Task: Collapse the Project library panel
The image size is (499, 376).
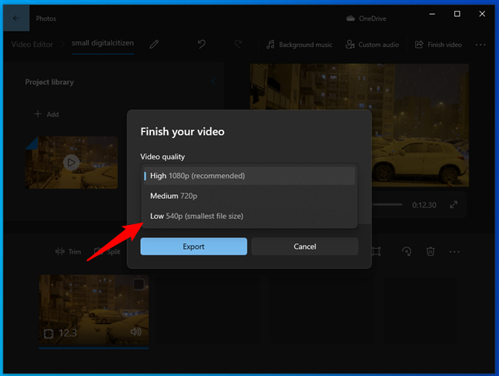Action: tap(213, 82)
